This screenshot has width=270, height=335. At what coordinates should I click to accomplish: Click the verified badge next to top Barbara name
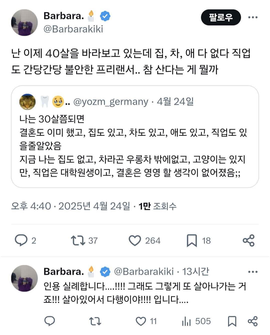(x=105, y=16)
